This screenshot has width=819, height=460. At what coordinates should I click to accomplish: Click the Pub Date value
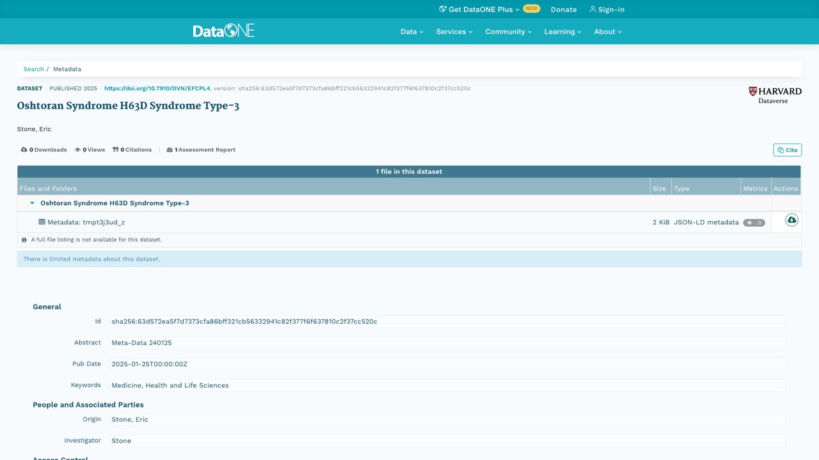tap(149, 364)
